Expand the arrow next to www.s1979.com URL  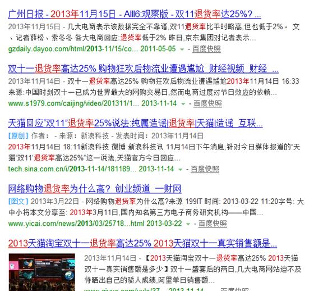point(183,104)
